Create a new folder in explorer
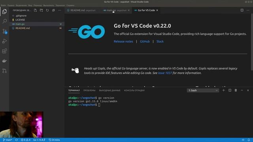This screenshot has height=142, width=253. point(41,10)
